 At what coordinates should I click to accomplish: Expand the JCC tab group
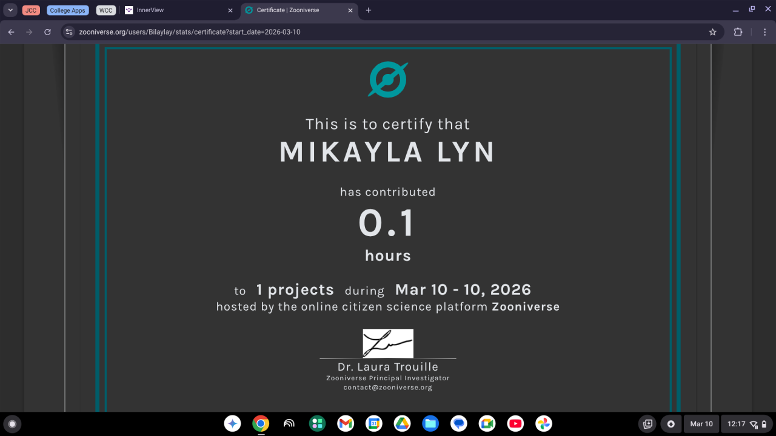point(31,10)
